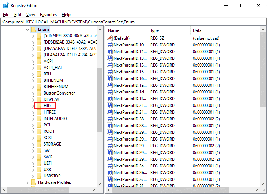Maximize the Registry Editor window
This screenshot has height=194, width=267.
(242, 5)
